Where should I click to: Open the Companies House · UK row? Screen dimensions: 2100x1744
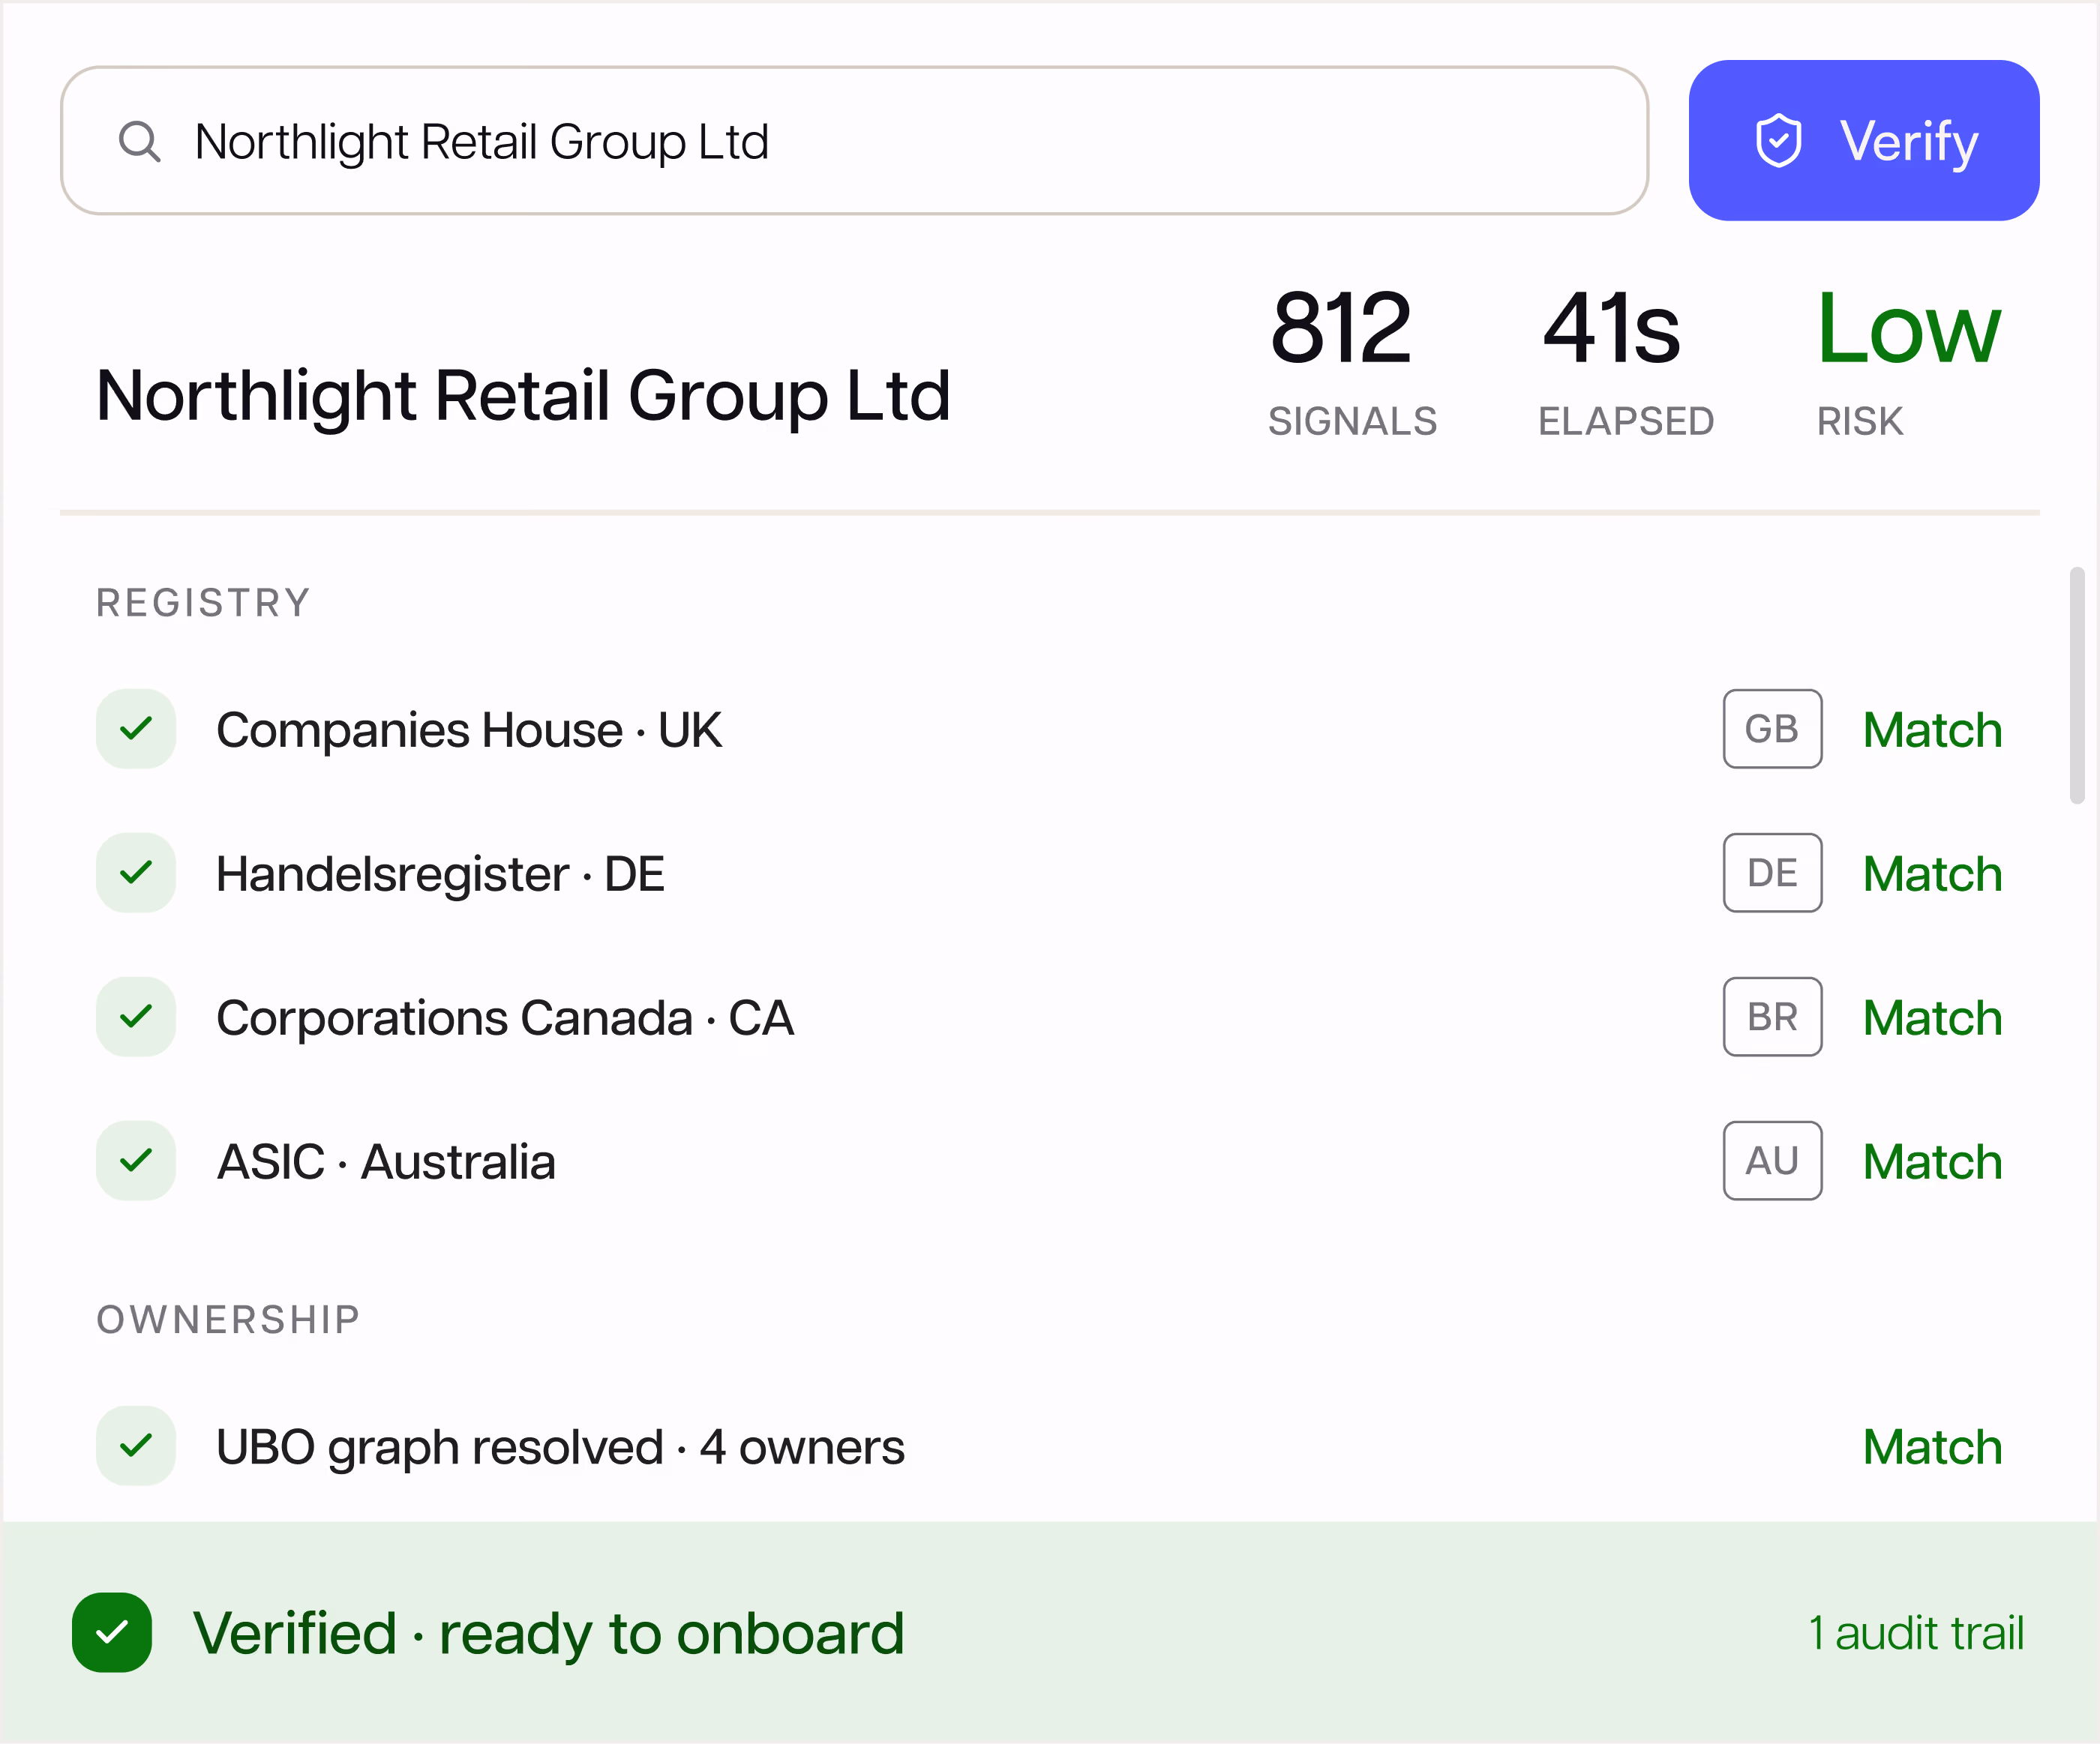click(1049, 729)
